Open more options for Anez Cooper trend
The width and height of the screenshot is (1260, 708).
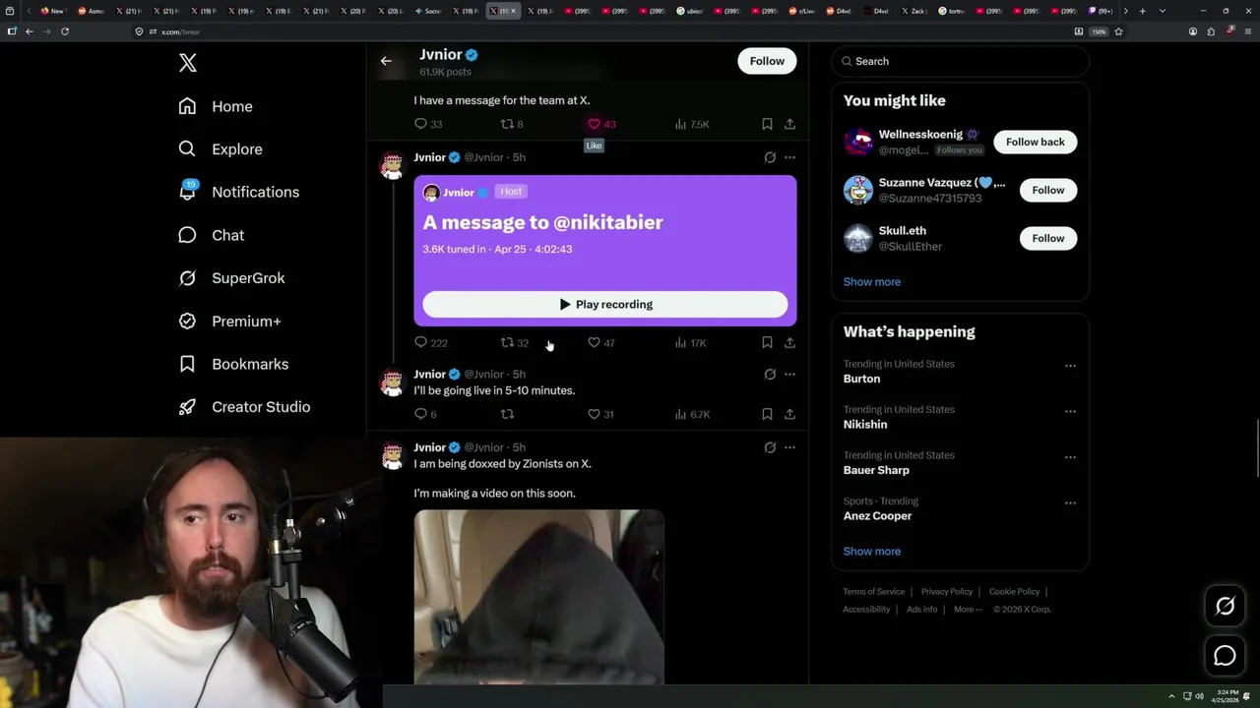point(1070,502)
